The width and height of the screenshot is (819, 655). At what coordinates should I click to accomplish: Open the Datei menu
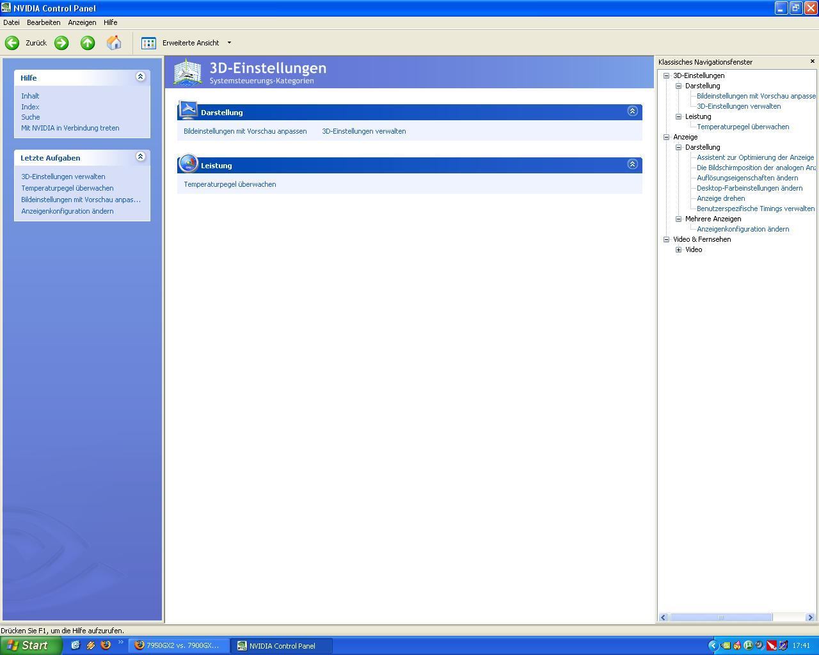[12, 22]
